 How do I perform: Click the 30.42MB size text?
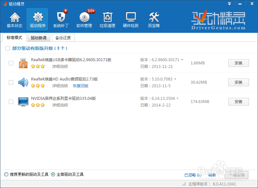[x=199, y=82]
